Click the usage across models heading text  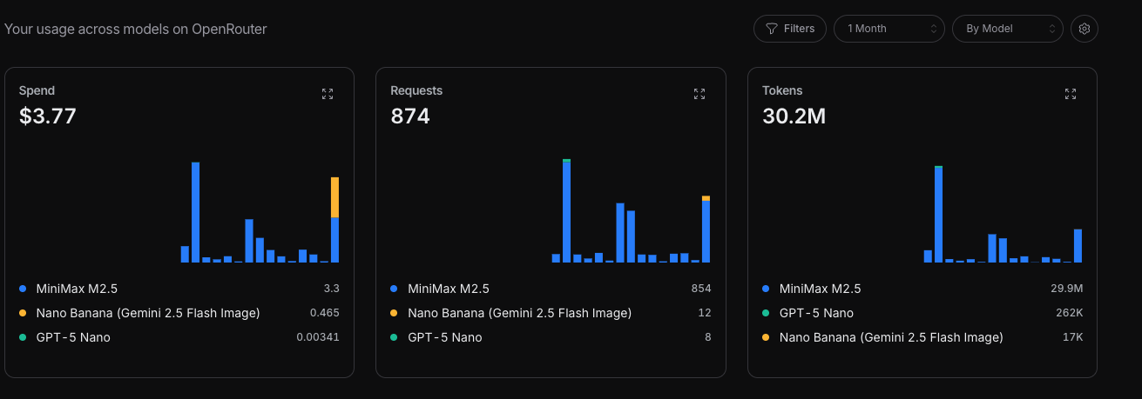pyautogui.click(x=136, y=29)
